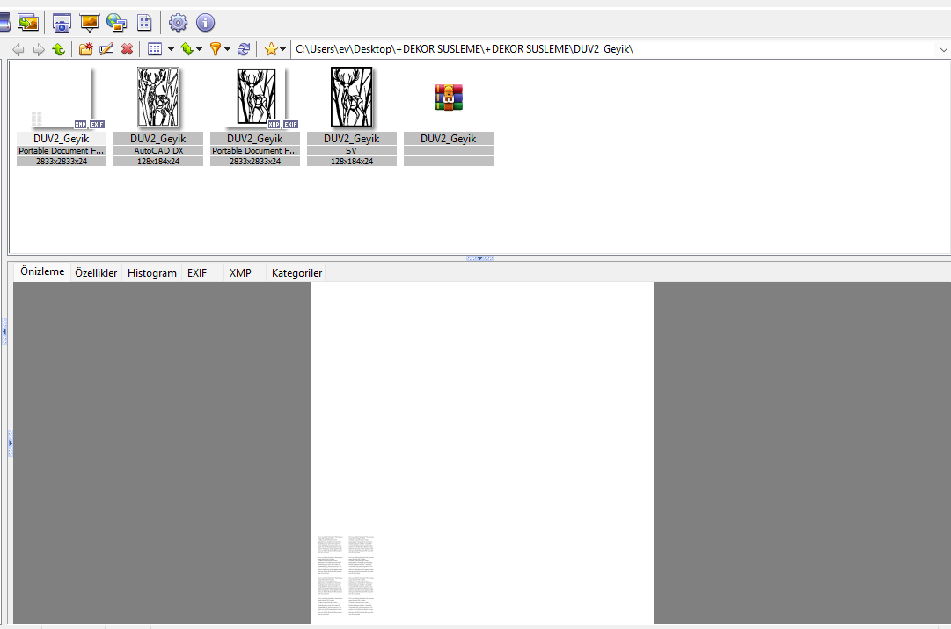Click the "128x184x24" size under the AutoCAD file
951x629 pixels.
pos(158,162)
